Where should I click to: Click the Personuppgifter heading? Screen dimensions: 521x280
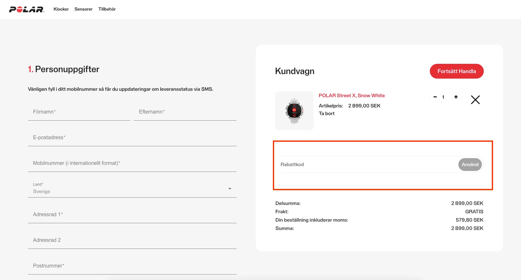(64, 69)
